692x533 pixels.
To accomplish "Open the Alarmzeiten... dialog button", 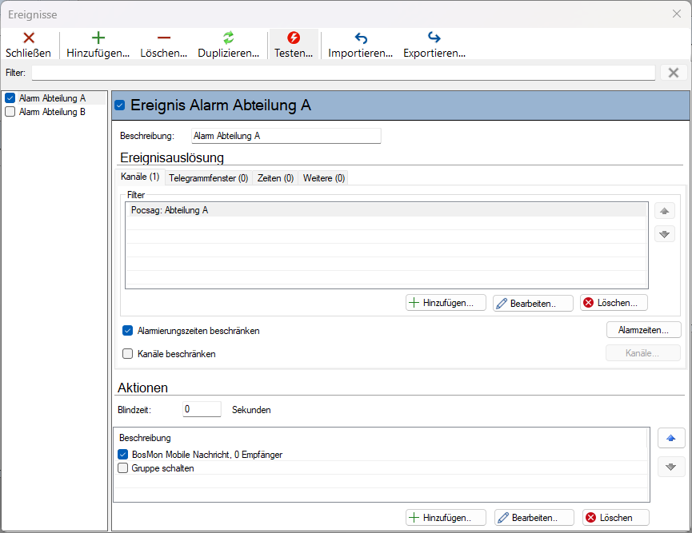I will pos(643,330).
